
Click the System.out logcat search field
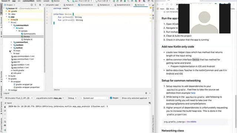[x=94, y=98]
